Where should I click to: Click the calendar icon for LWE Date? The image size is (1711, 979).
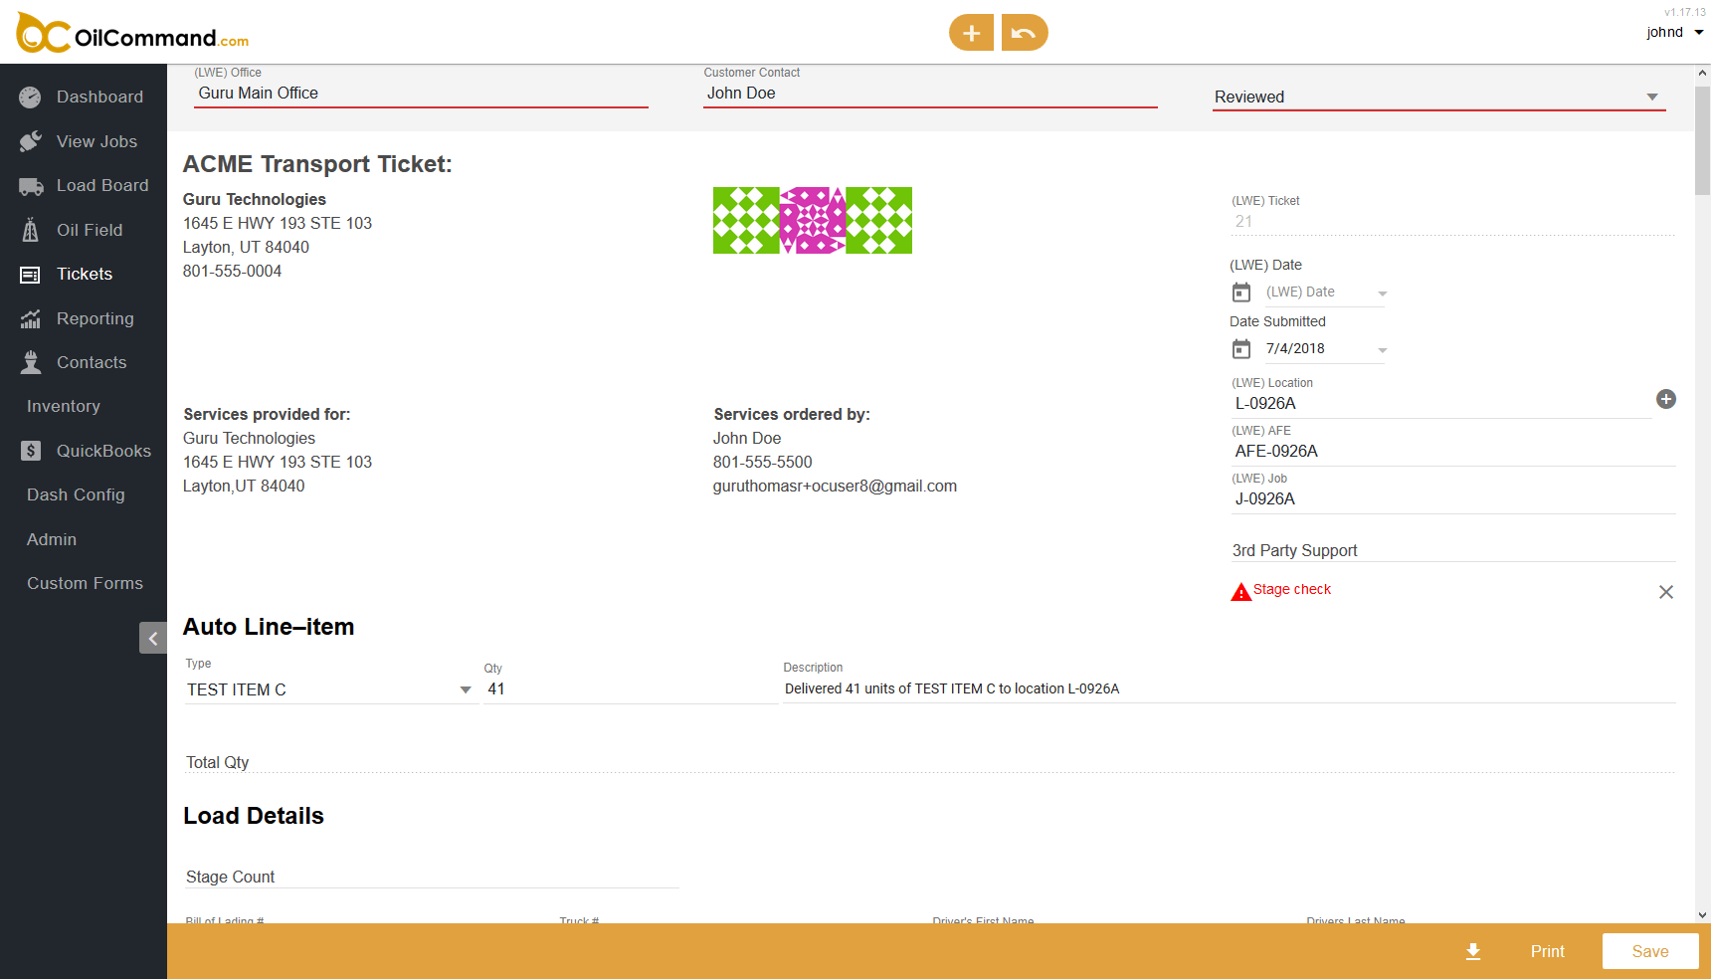pos(1241,293)
